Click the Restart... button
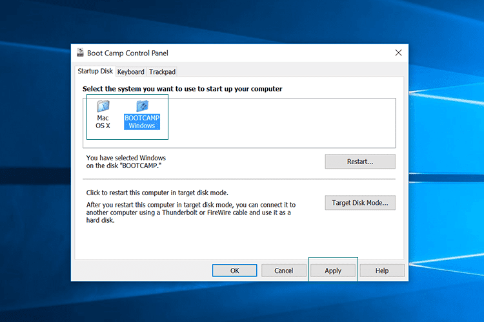Image resolution: width=484 pixels, height=322 pixels. [x=360, y=162]
